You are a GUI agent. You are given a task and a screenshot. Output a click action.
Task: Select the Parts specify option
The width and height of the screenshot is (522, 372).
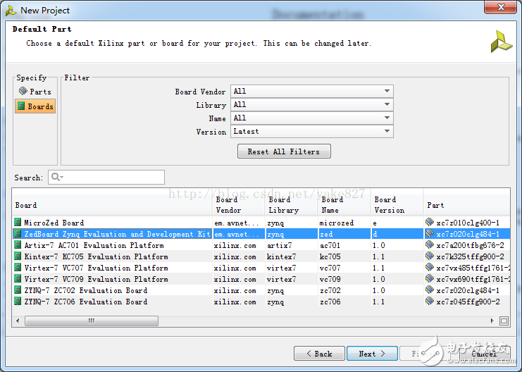35,92
